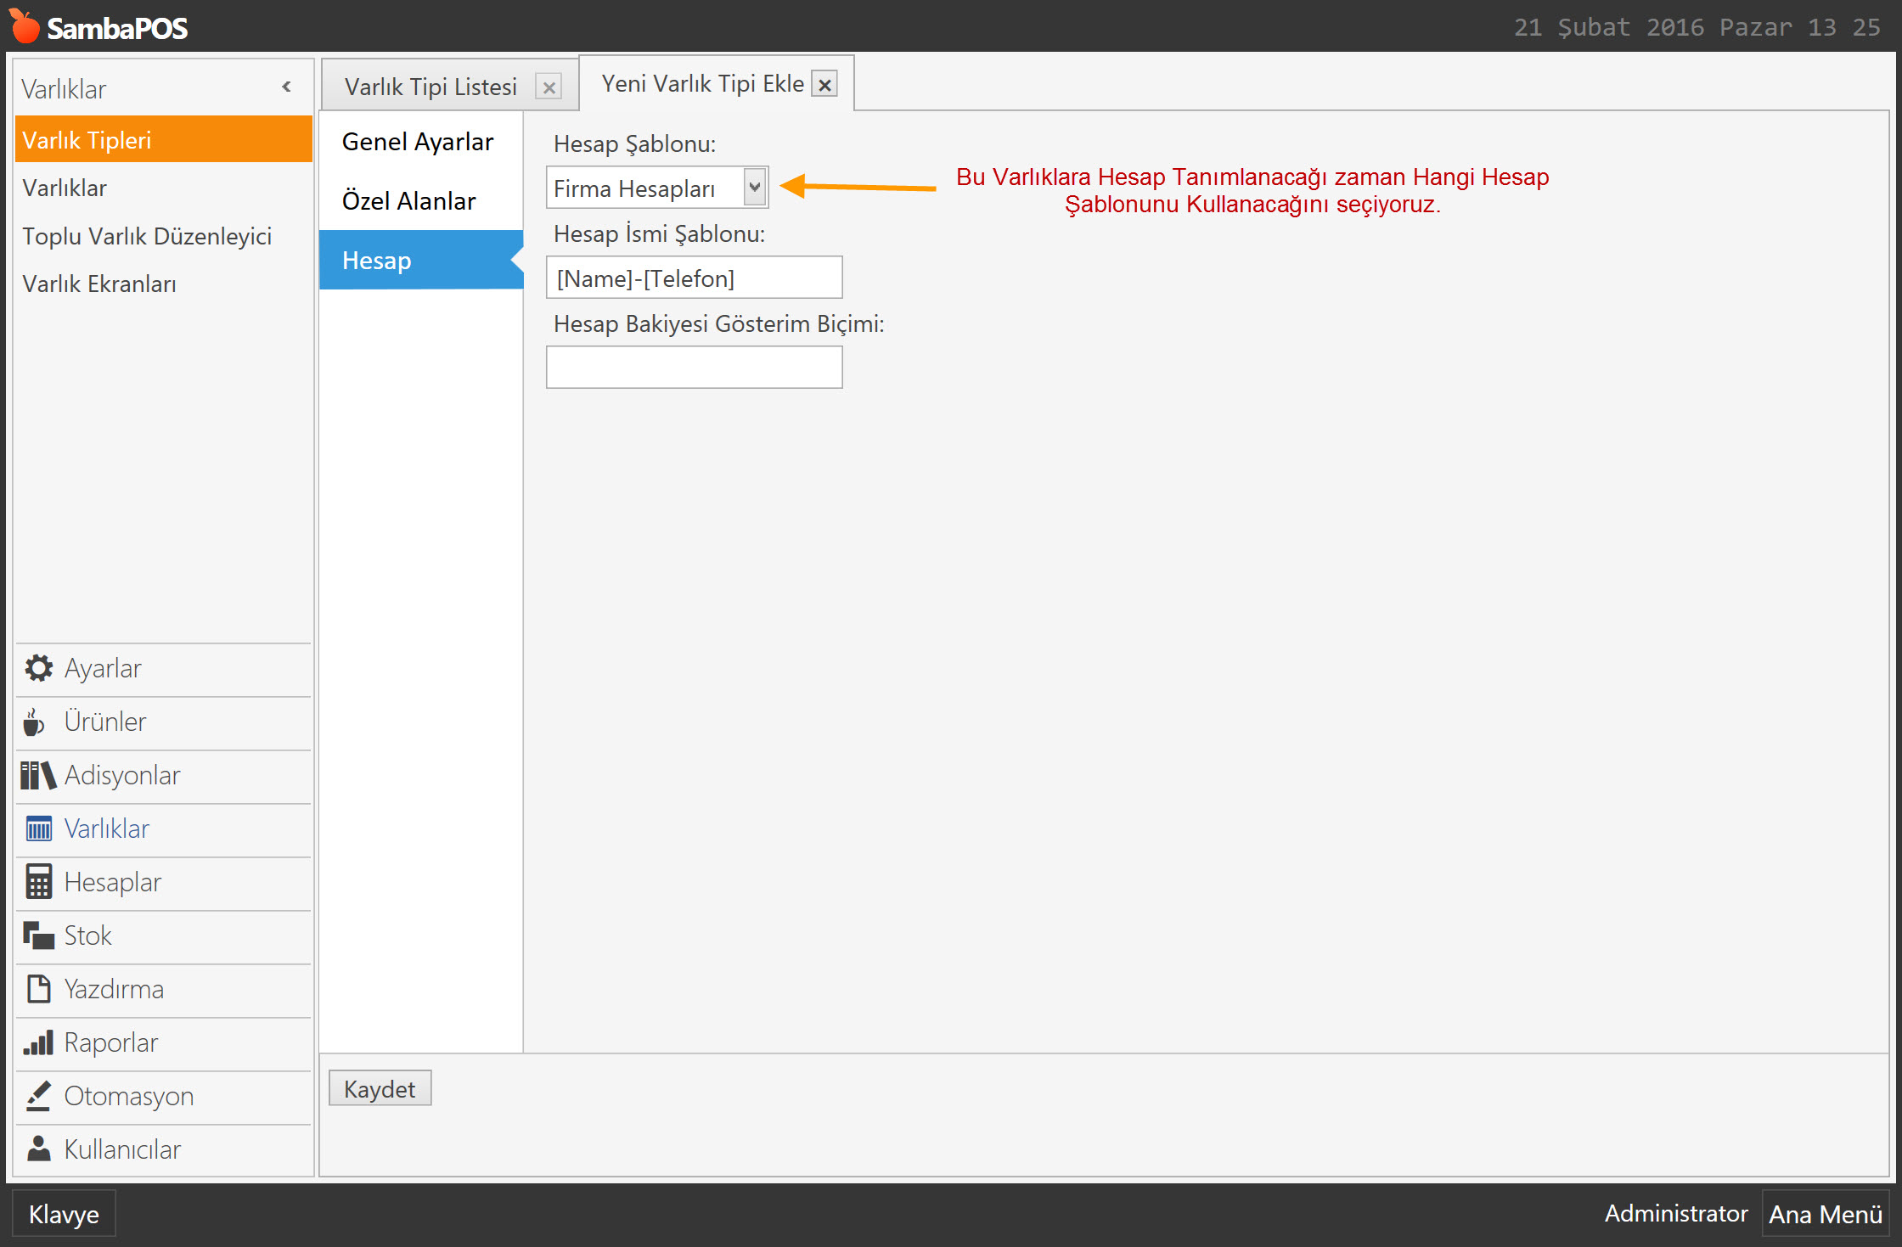Select the Hesap section

(x=421, y=260)
